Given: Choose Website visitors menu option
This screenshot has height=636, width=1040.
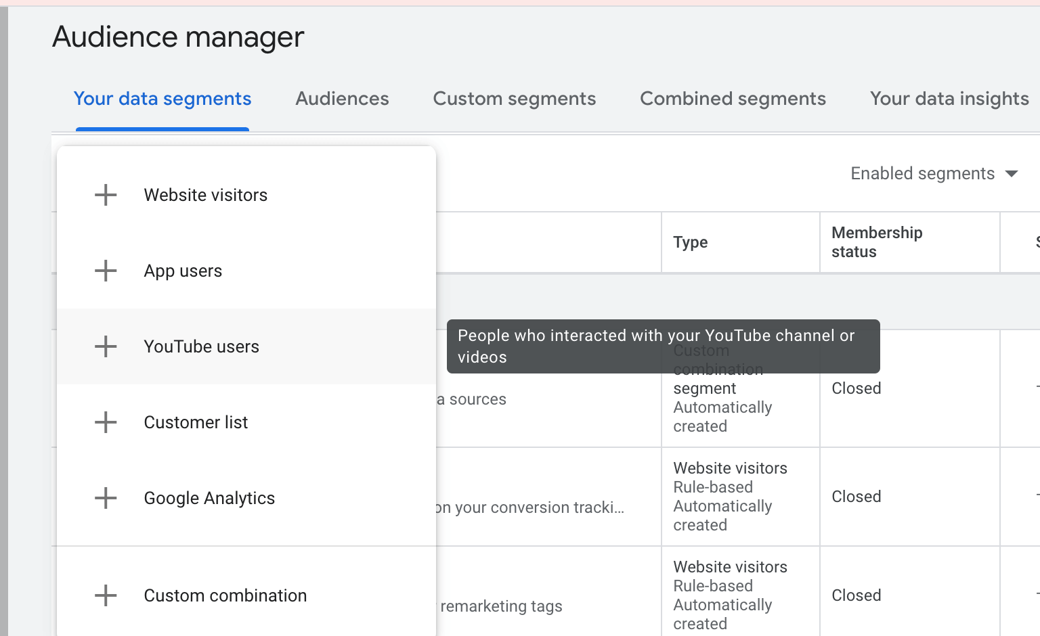Looking at the screenshot, I should coord(206,195).
